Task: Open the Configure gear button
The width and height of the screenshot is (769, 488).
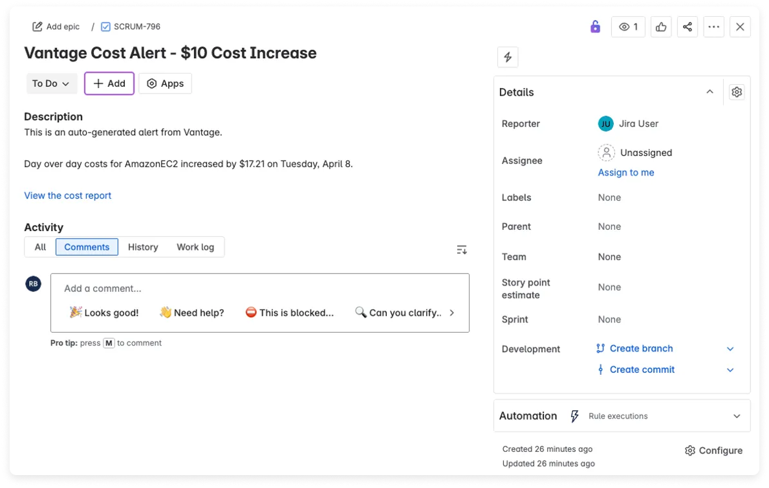Action: click(713, 450)
